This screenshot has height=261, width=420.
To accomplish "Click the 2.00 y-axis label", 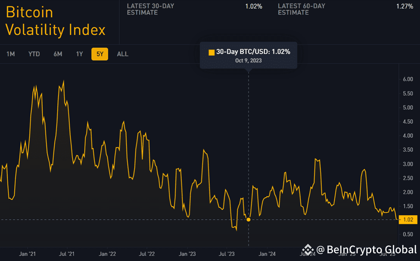I will [408, 192].
